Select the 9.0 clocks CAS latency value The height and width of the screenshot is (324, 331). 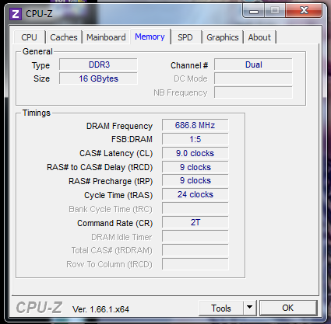[x=195, y=153]
